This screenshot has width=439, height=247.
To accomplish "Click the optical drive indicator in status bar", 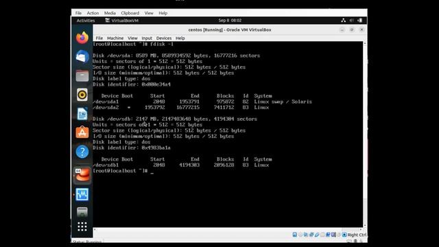I will [x=300, y=235].
